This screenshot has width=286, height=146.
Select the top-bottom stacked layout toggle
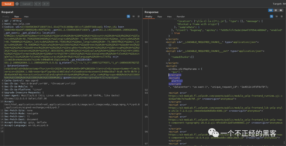coord(276,10)
